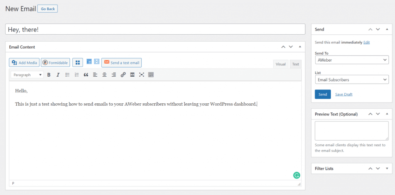Click the 'P' element path indicator
This screenshot has height=195, width=395.
click(13, 183)
